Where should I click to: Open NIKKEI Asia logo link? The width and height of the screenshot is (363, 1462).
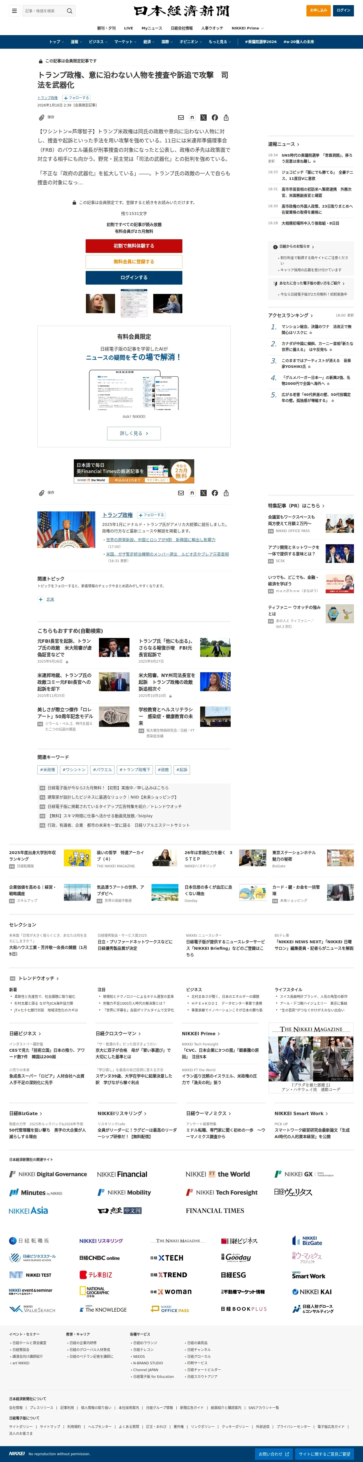pos(29,1210)
